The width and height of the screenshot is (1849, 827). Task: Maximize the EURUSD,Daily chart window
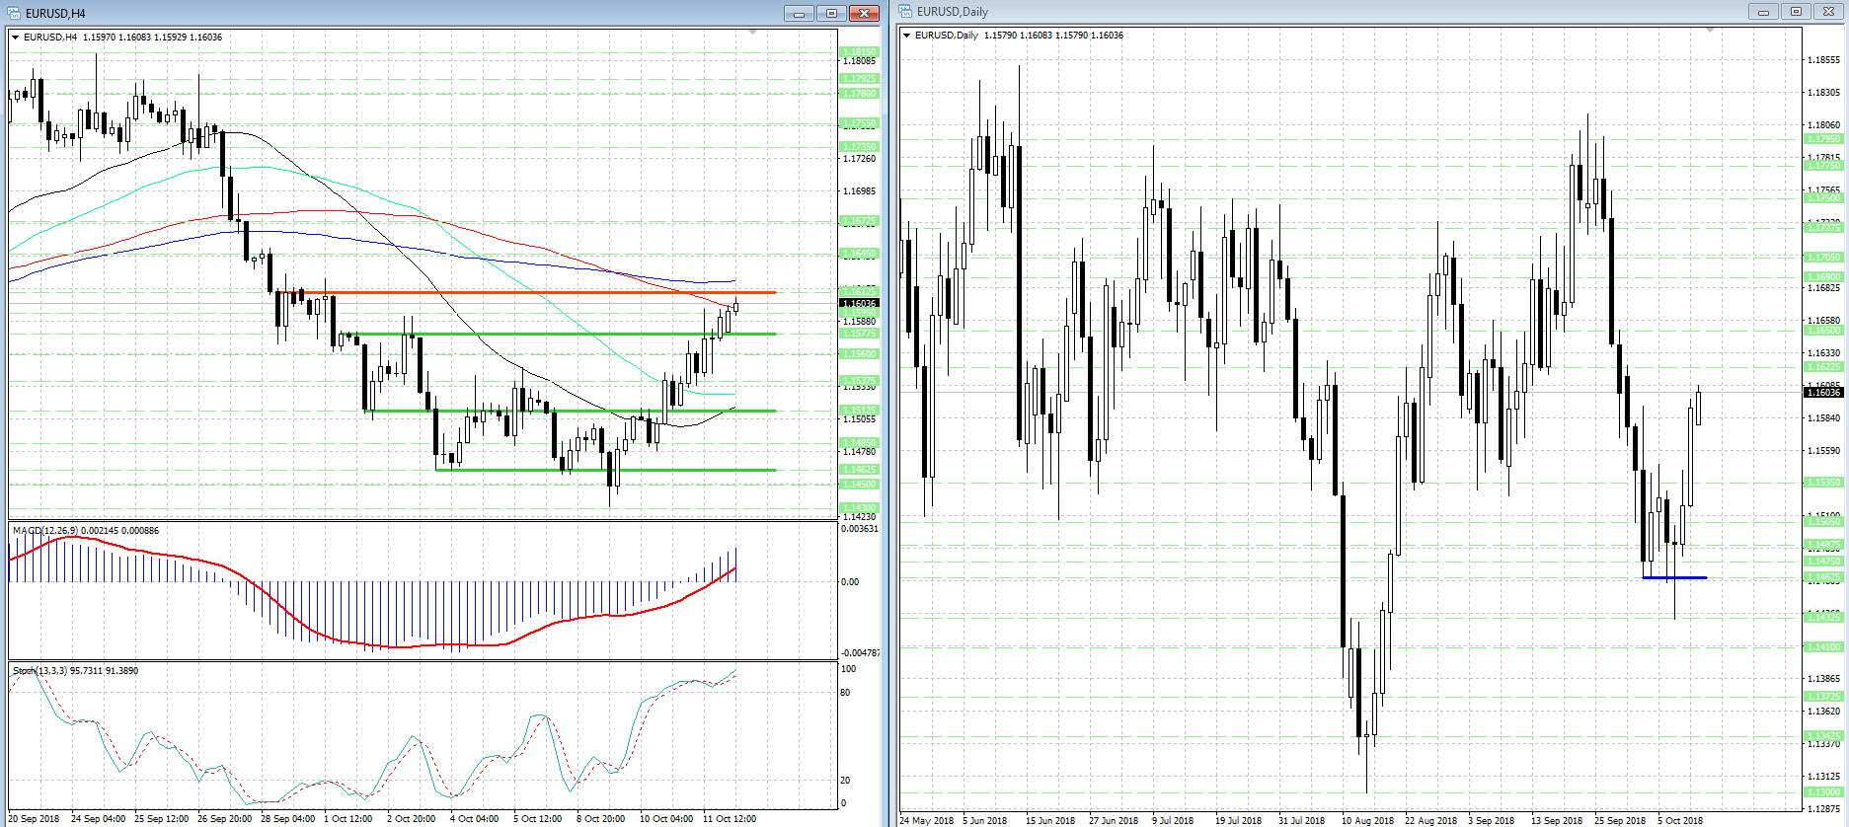(x=1795, y=12)
